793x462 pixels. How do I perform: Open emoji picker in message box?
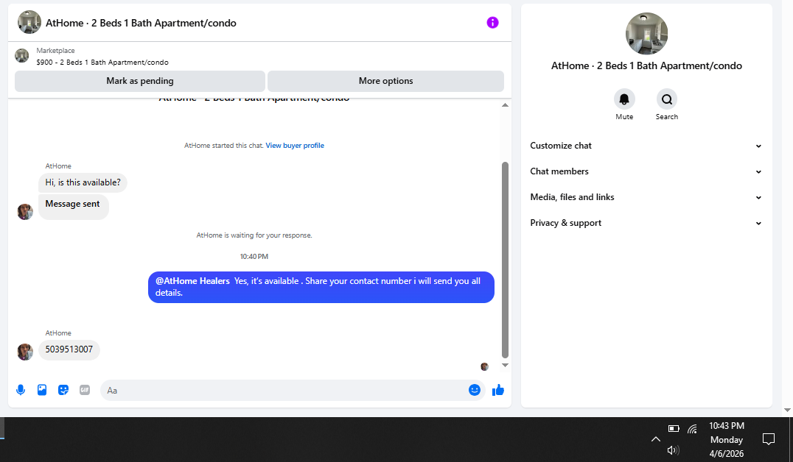[x=475, y=390]
